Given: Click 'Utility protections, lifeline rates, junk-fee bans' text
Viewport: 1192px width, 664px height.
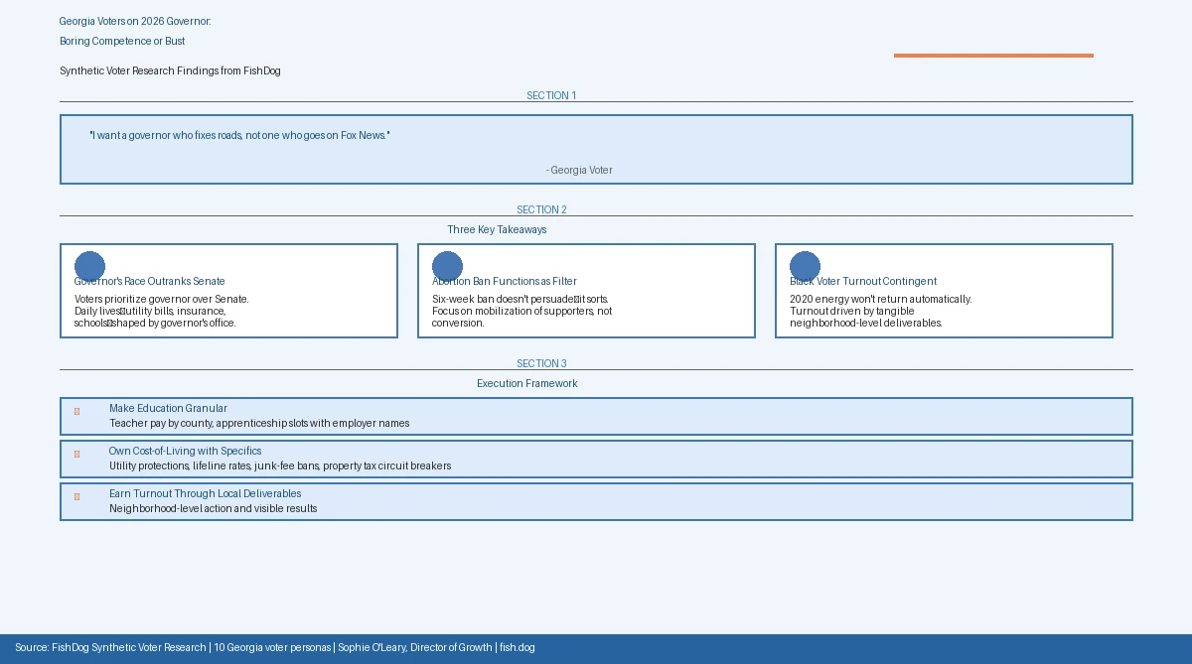Looking at the screenshot, I should pyautogui.click(x=280, y=465).
